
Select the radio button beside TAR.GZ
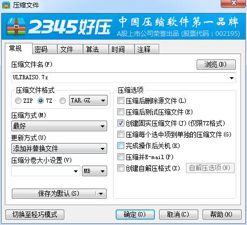tap(63, 101)
